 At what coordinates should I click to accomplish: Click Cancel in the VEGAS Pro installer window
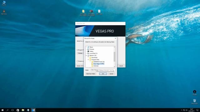(x=121, y=66)
